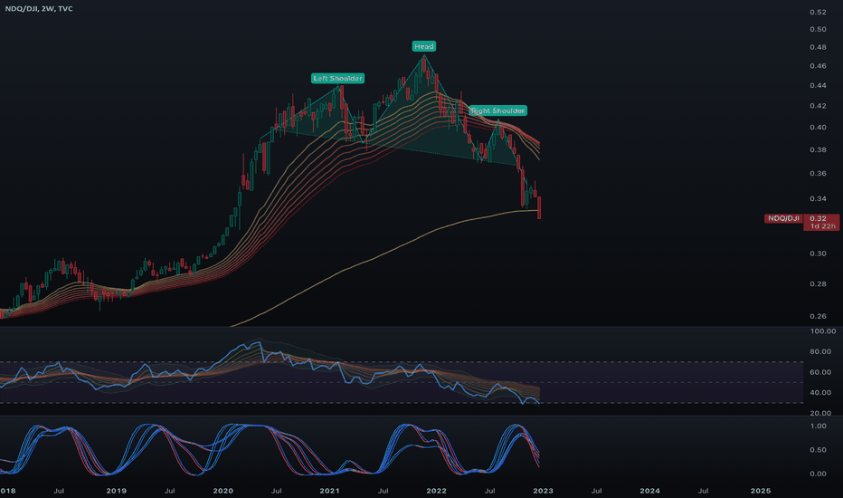This screenshot has height=498, width=843.
Task: Click the 0.28 price axis label
Action: click(x=818, y=284)
